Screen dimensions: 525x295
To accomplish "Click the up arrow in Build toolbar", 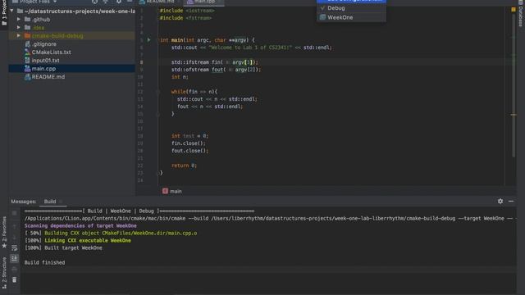I will point(15,226).
